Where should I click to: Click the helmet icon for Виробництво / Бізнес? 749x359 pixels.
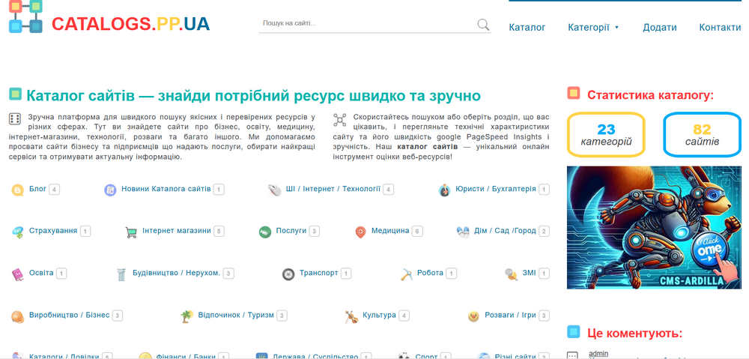click(x=17, y=316)
